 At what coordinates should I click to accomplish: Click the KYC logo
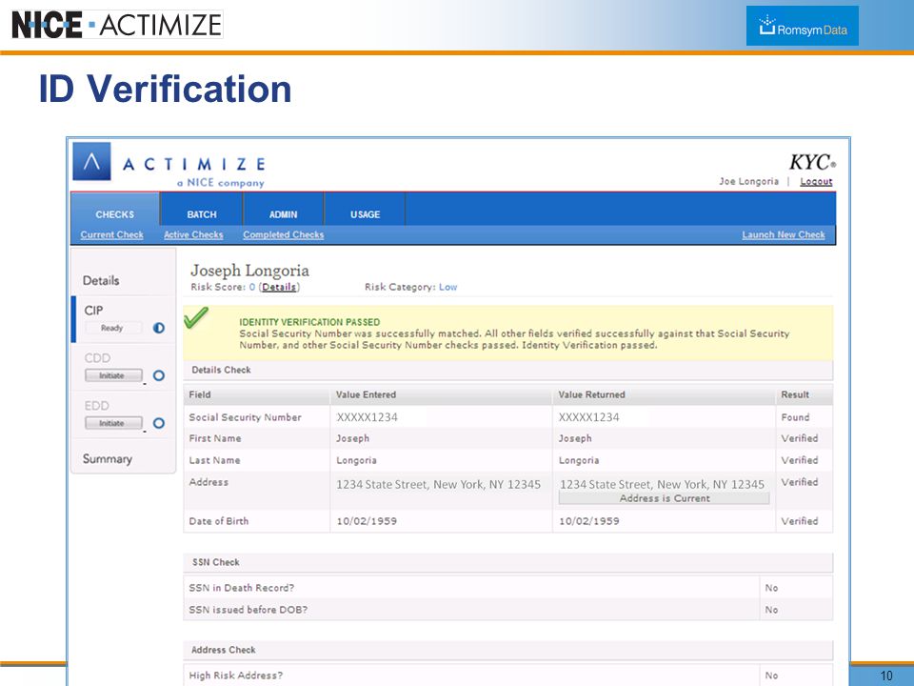[812, 162]
